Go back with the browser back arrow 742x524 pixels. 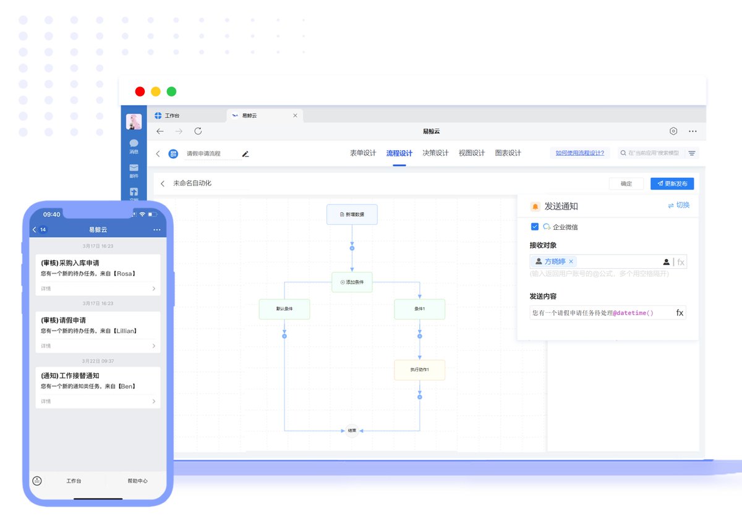160,131
